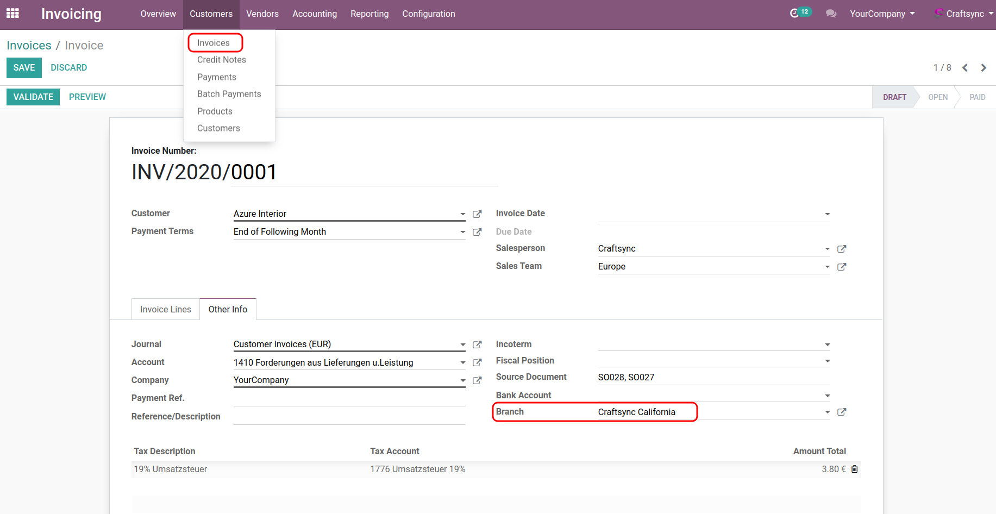
Task: Switch to the Invoice Lines tab
Action: click(166, 309)
